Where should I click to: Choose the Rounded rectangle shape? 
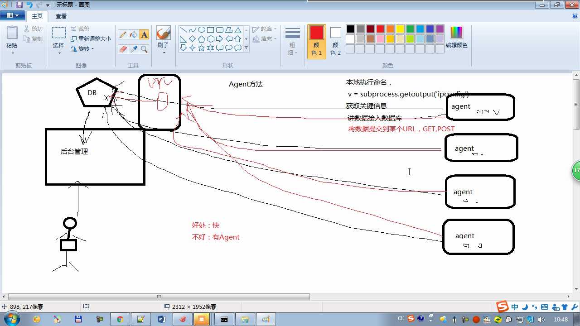(219, 30)
